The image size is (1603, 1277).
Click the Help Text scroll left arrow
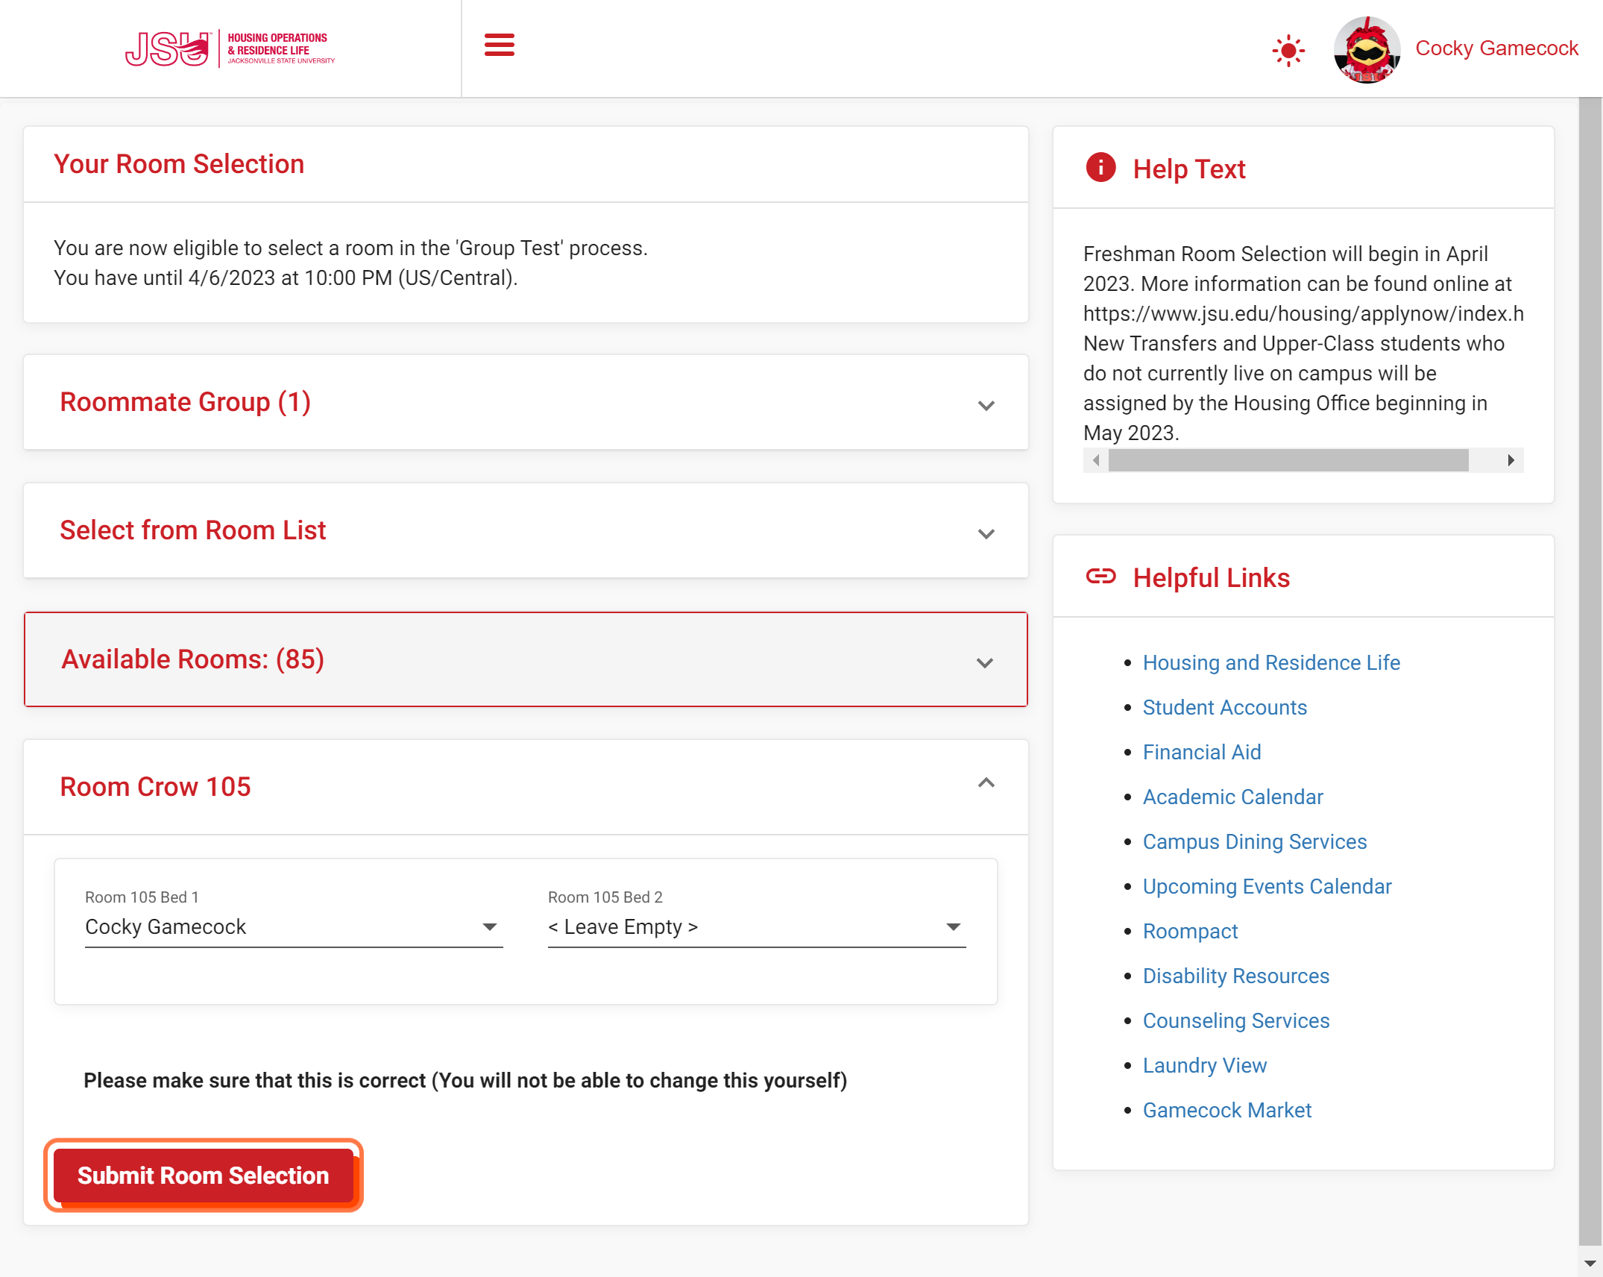(1096, 460)
